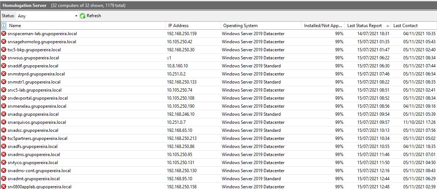Screen dimensions: 437x189
Task: Select srvaddf.grupopereira.local computer name
Action: coord(33,66)
